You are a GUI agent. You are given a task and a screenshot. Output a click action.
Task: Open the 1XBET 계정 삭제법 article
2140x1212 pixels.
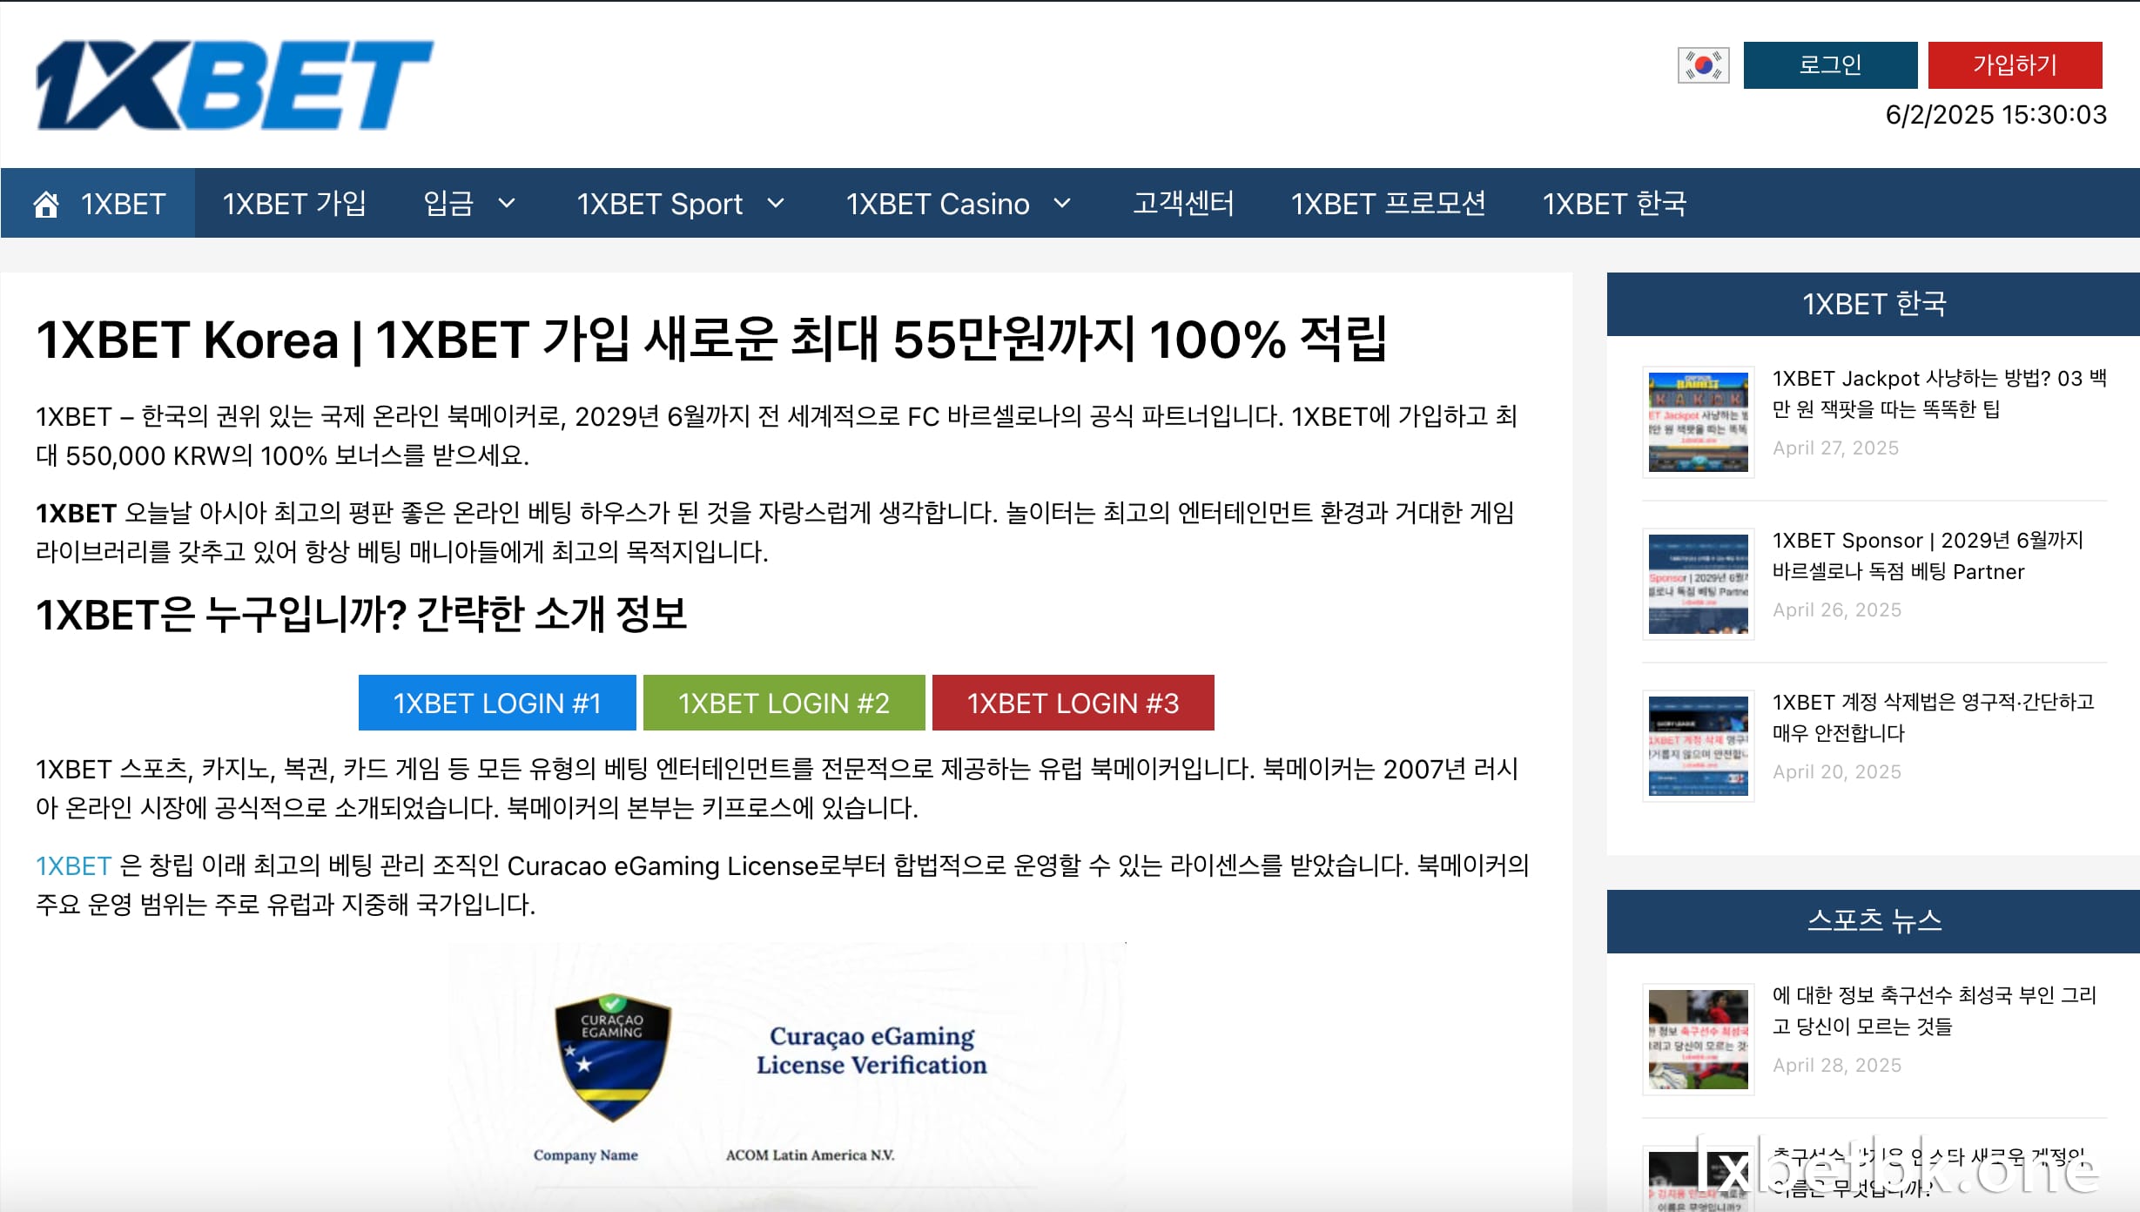point(1933,717)
